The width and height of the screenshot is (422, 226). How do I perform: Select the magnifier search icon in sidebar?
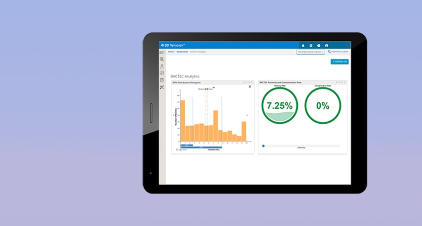click(162, 59)
